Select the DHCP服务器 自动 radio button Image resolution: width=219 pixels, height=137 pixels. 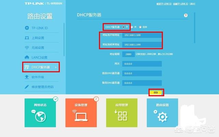(139, 26)
